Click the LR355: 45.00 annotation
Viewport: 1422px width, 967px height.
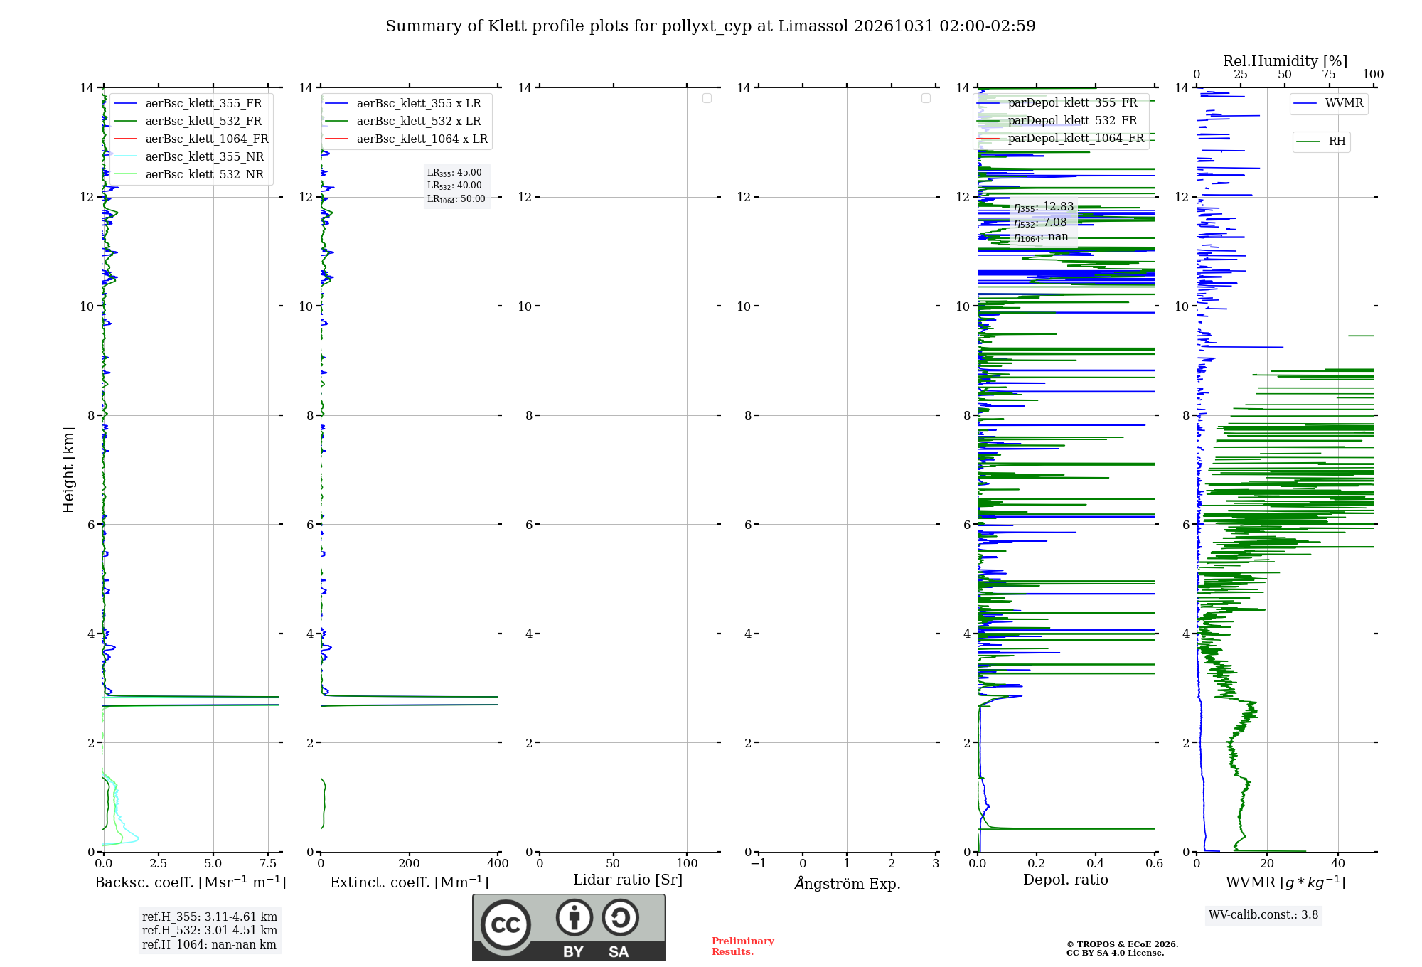point(454,173)
